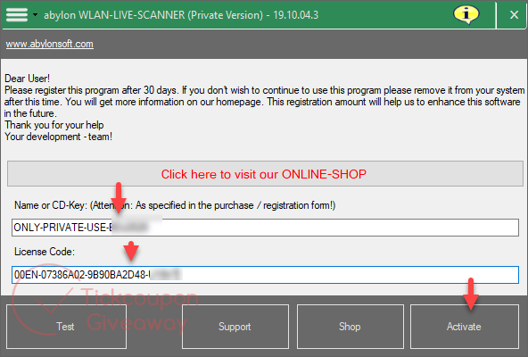This screenshot has width=528, height=357.
Task: Expand the dropdown arrow beside the hamburger menu
Action: [x=35, y=15]
